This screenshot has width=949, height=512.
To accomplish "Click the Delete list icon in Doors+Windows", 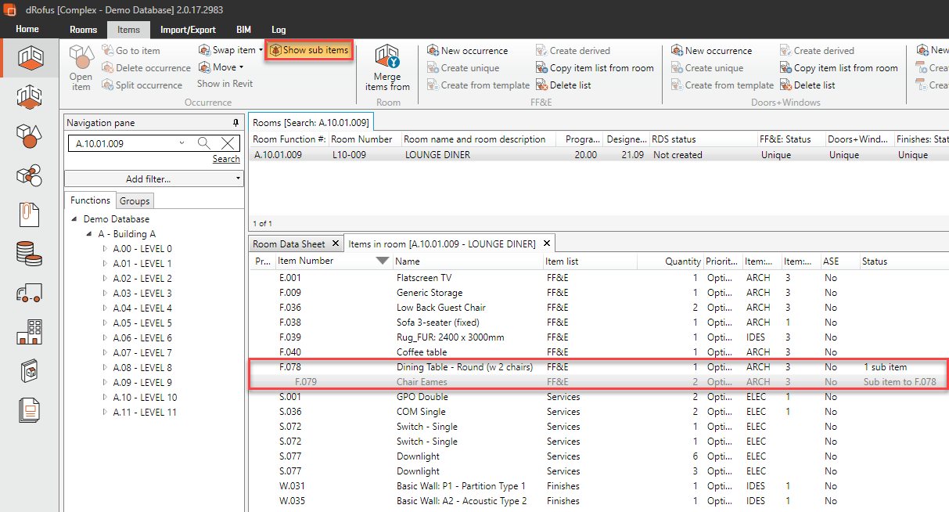I will click(x=787, y=85).
